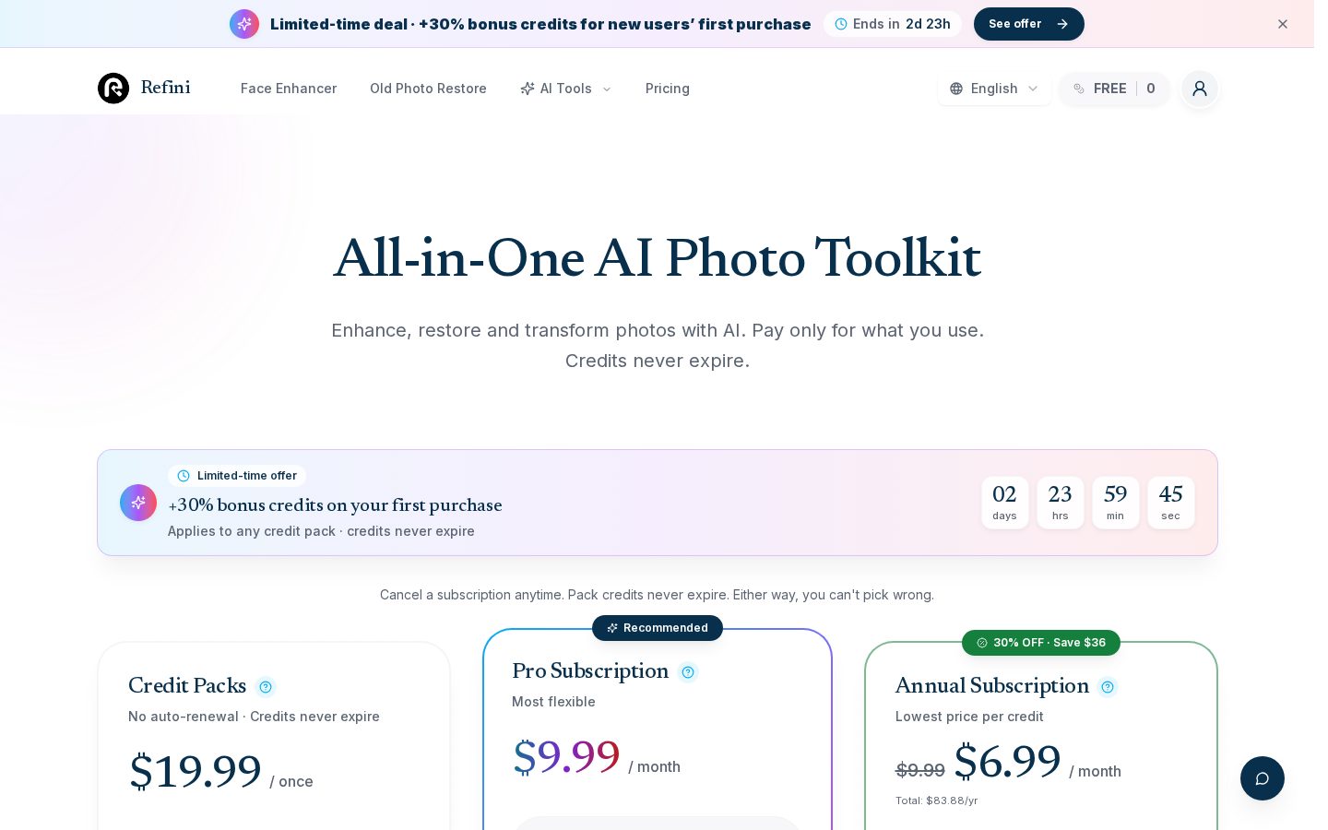Open the Face Enhancer page

click(289, 89)
